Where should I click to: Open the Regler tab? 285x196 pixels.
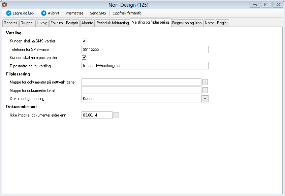222,23
